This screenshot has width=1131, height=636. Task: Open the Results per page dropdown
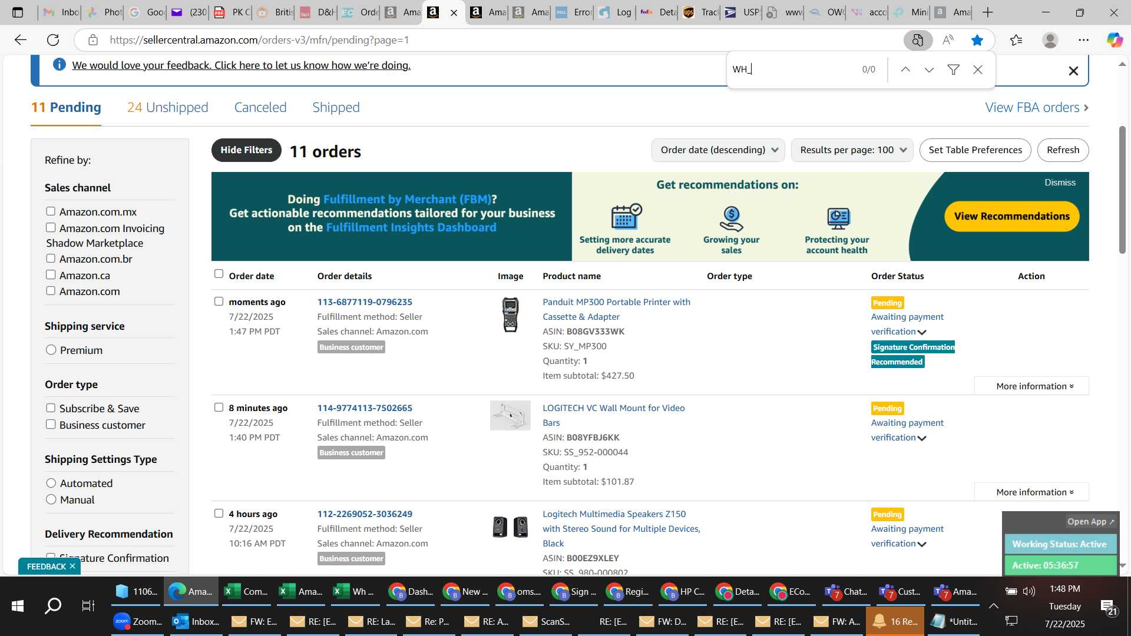(x=852, y=150)
